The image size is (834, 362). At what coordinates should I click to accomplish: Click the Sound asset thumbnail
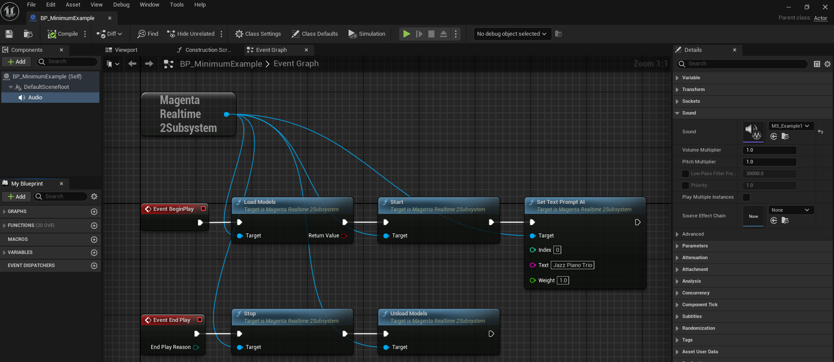pyautogui.click(x=753, y=132)
